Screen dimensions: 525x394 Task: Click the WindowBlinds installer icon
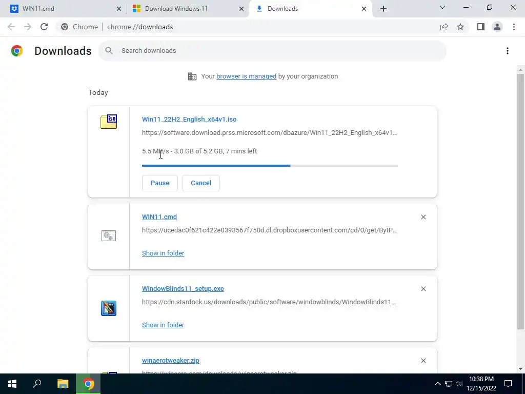pyautogui.click(x=109, y=308)
